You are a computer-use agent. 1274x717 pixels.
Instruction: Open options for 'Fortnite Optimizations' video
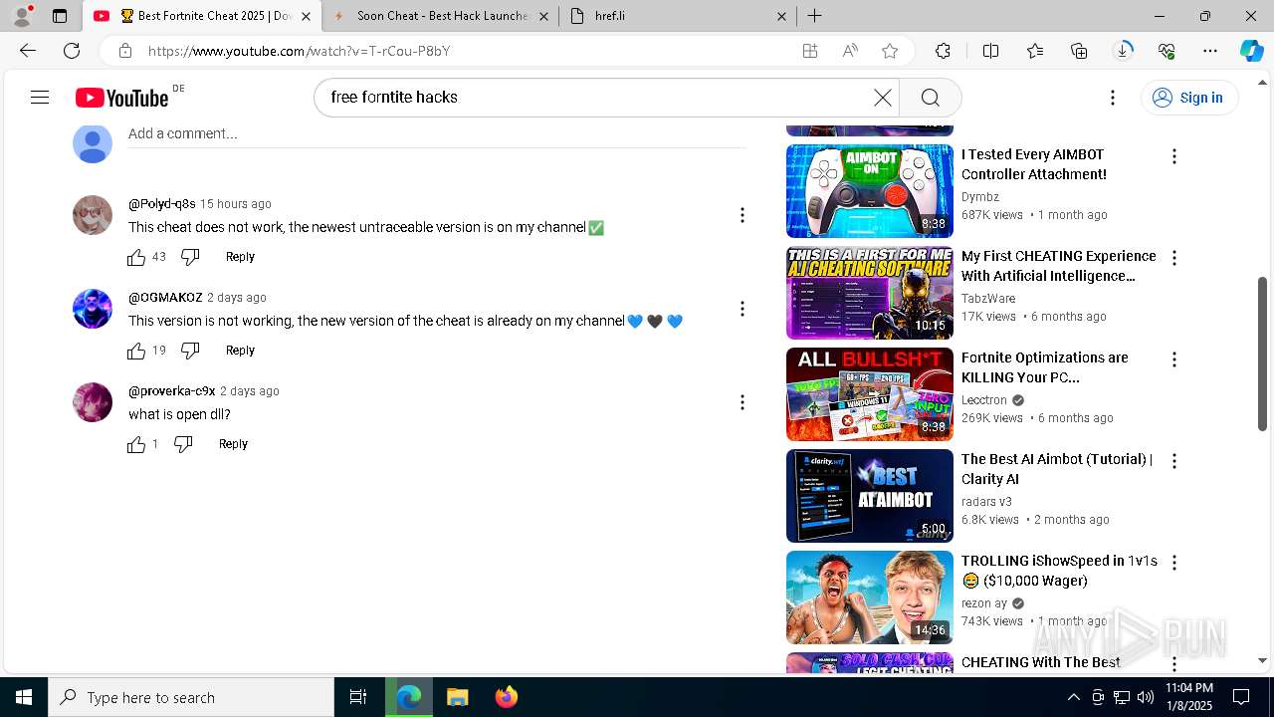click(1174, 359)
